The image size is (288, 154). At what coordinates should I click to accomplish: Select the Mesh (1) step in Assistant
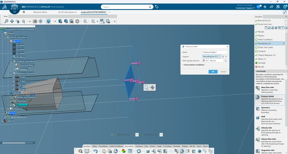pos(262,59)
